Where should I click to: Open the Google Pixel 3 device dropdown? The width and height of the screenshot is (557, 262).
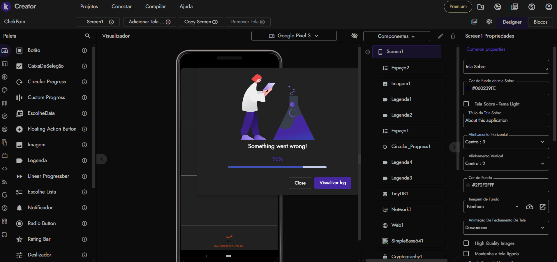(294, 36)
